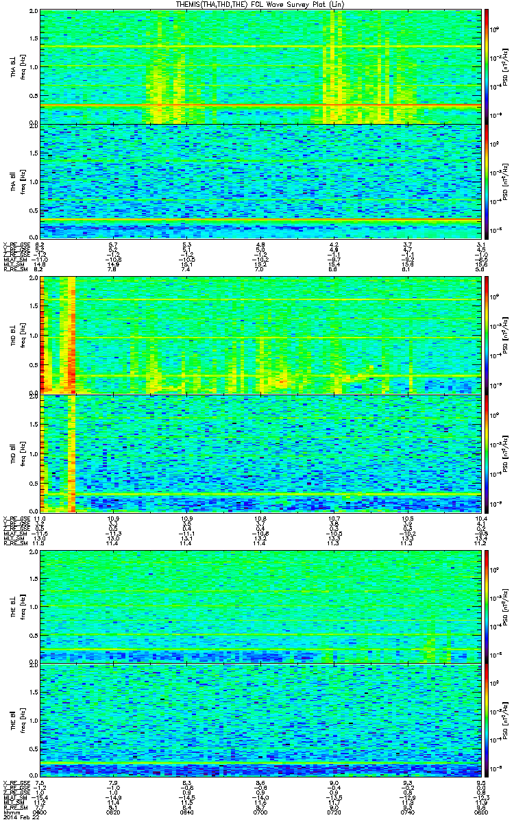
Task: Click the 2.0 frequency tick of THA B-perpendicular panel
Action: click(x=34, y=12)
